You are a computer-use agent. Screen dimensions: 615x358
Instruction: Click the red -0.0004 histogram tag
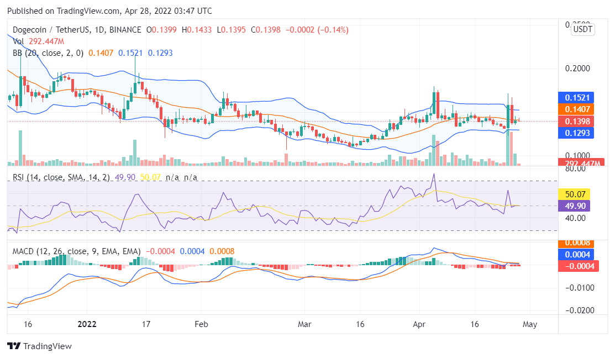click(x=575, y=266)
